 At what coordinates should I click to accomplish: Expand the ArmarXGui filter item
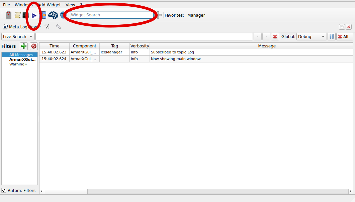[x=22, y=59]
